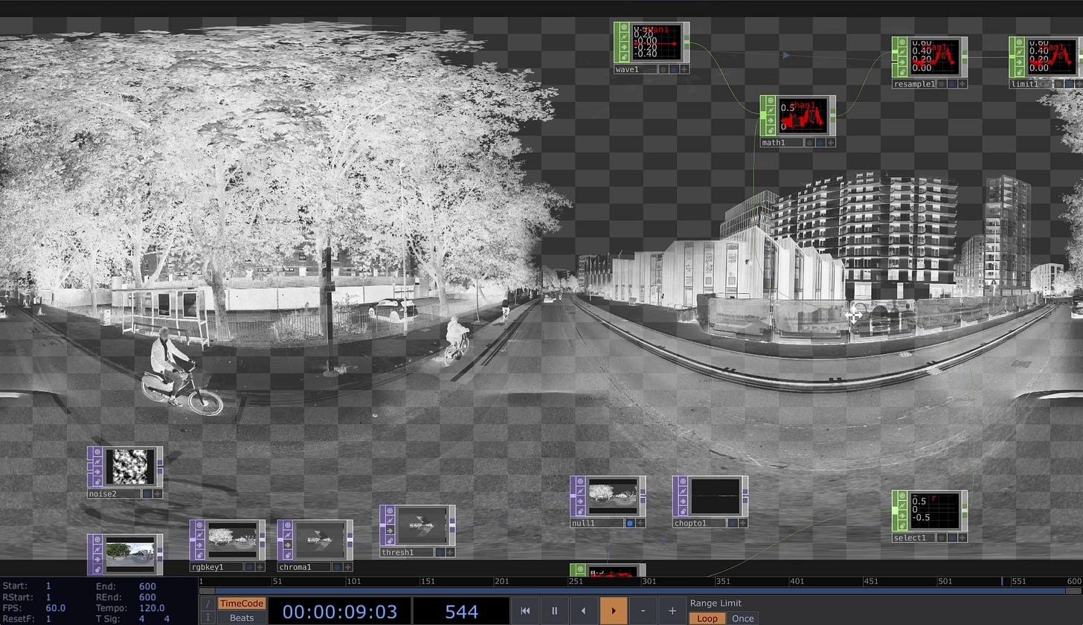Viewport: 1083px width, 625px height.
Task: Switch time display to Beats
Action: pos(242,618)
